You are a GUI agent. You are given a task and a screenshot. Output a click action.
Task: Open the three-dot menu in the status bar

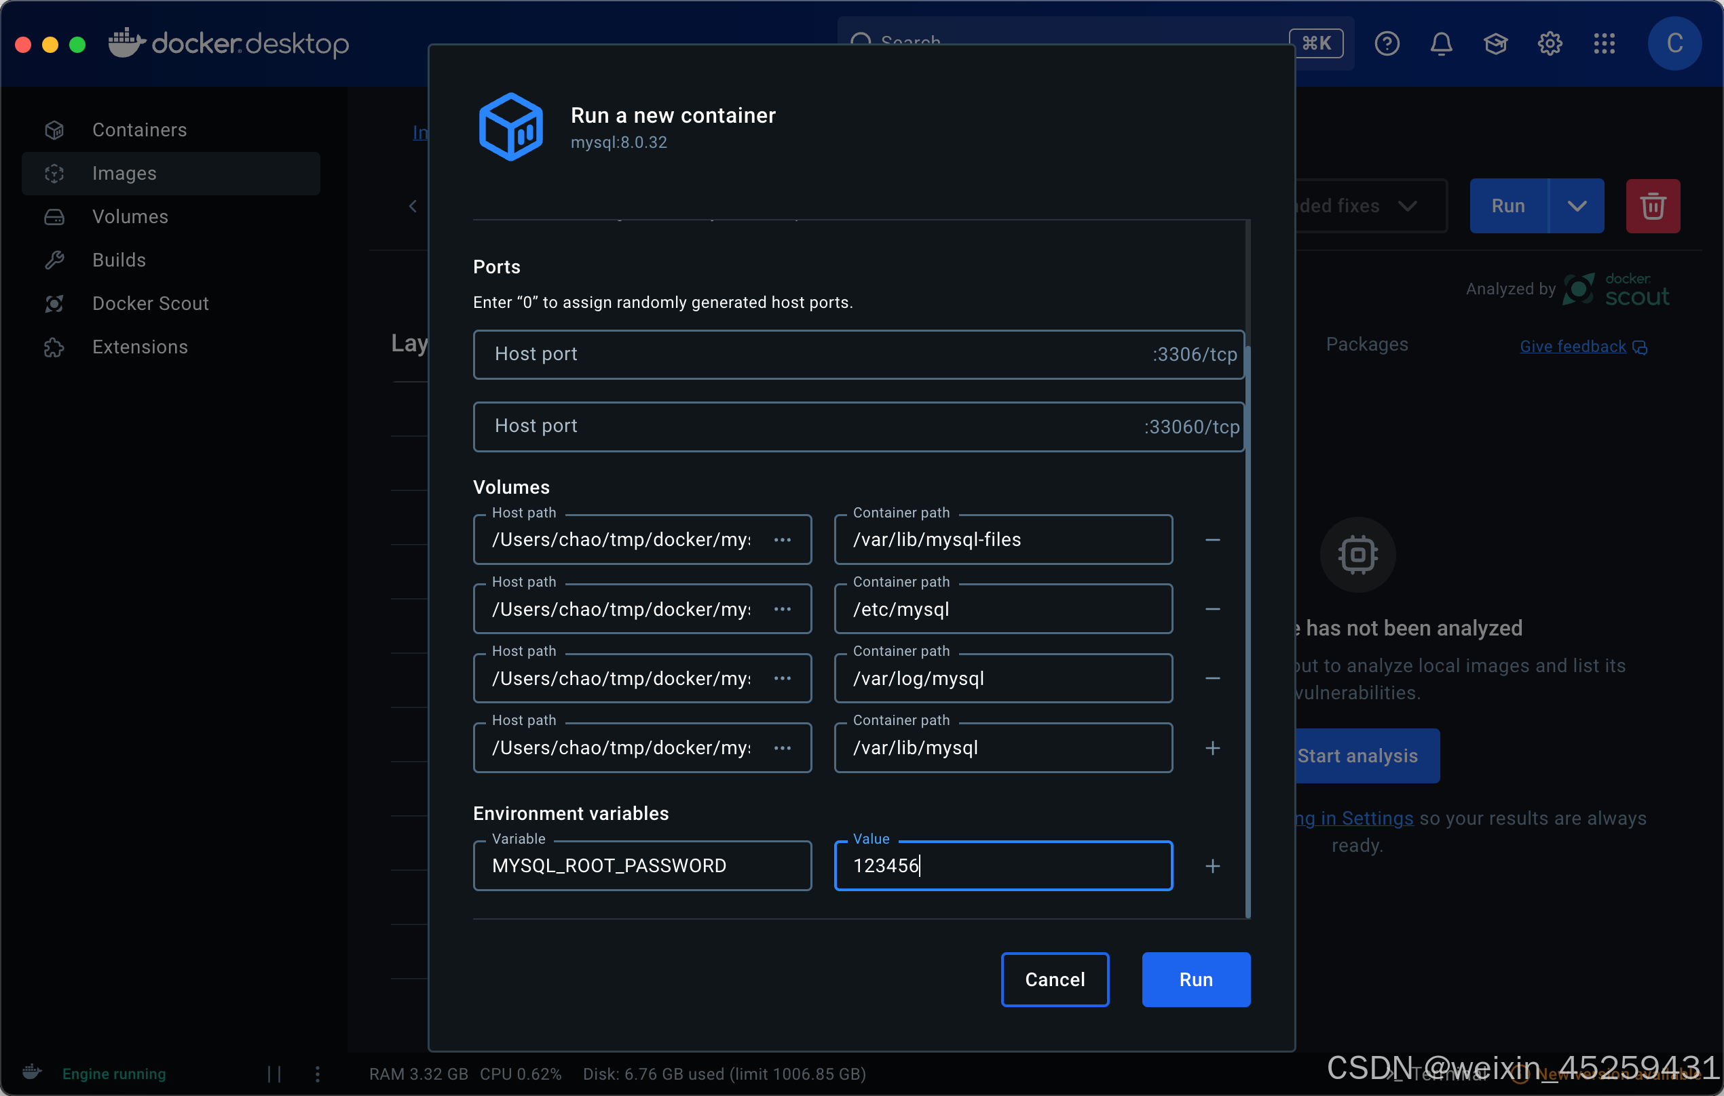pyautogui.click(x=318, y=1073)
